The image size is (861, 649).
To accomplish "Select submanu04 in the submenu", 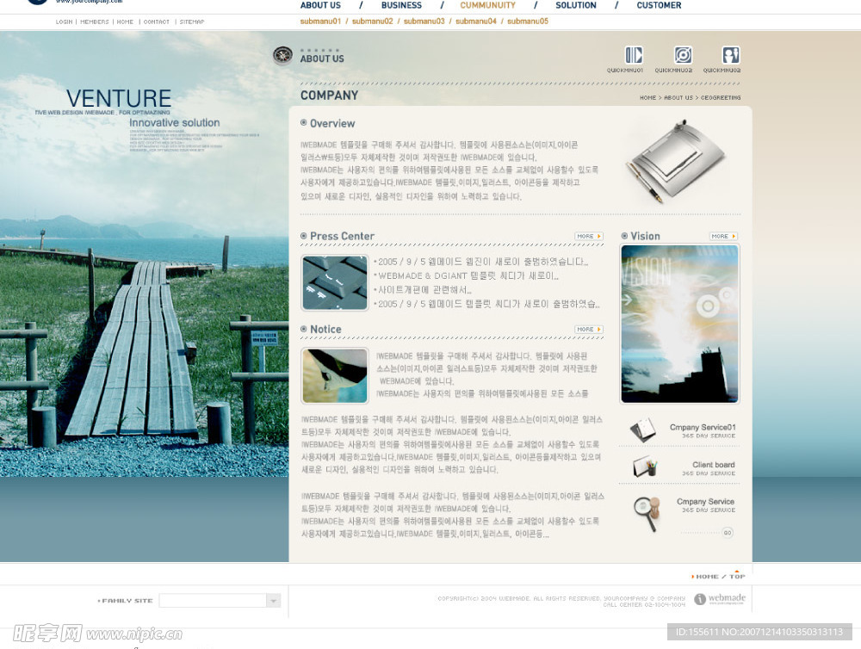I will click(x=475, y=22).
